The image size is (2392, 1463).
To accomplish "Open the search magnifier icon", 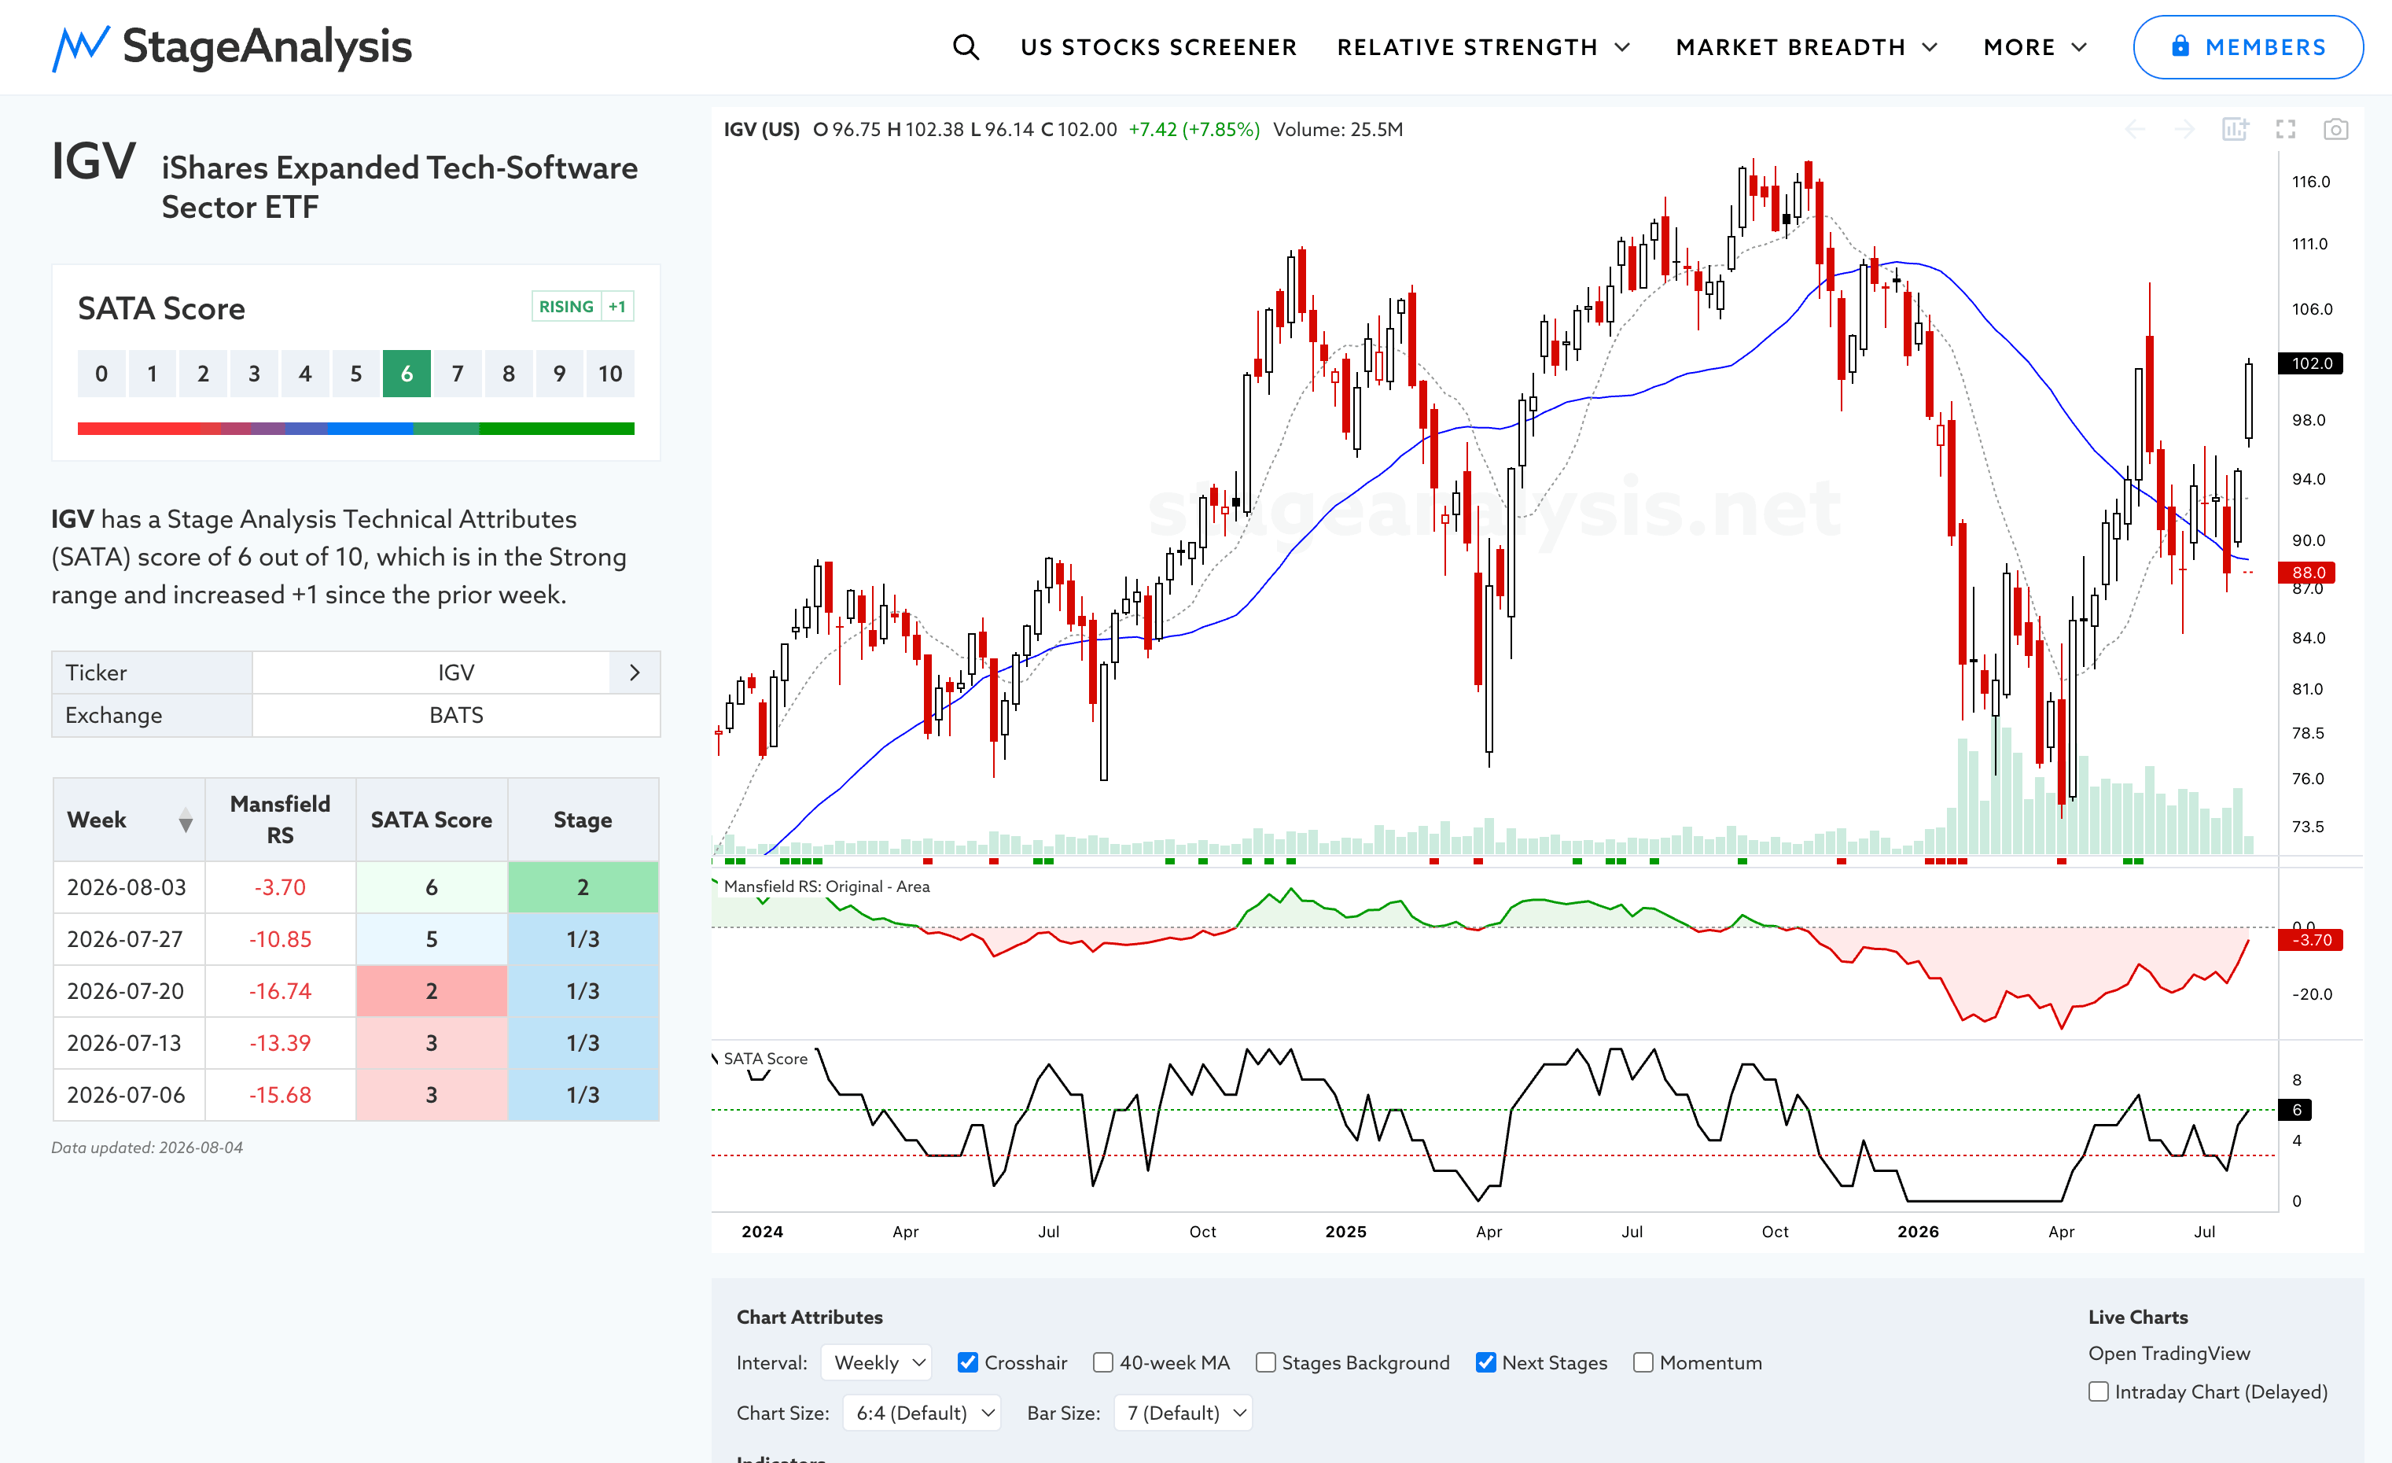I will (x=965, y=46).
